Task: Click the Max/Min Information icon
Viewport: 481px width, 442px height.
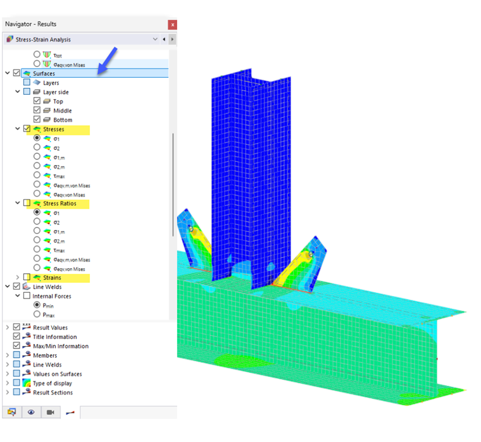Action: pyautogui.click(x=27, y=345)
